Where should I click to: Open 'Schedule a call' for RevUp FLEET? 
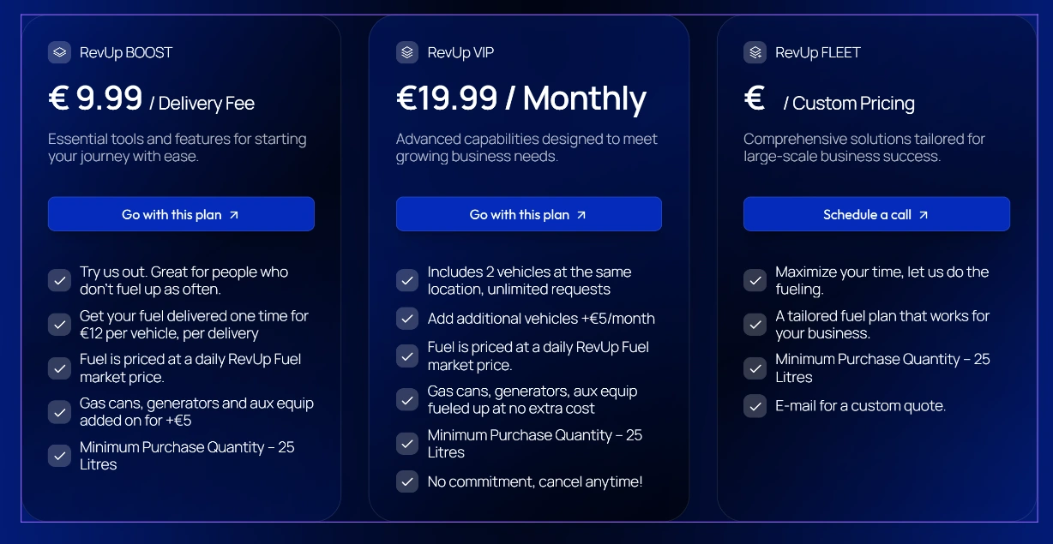point(876,214)
